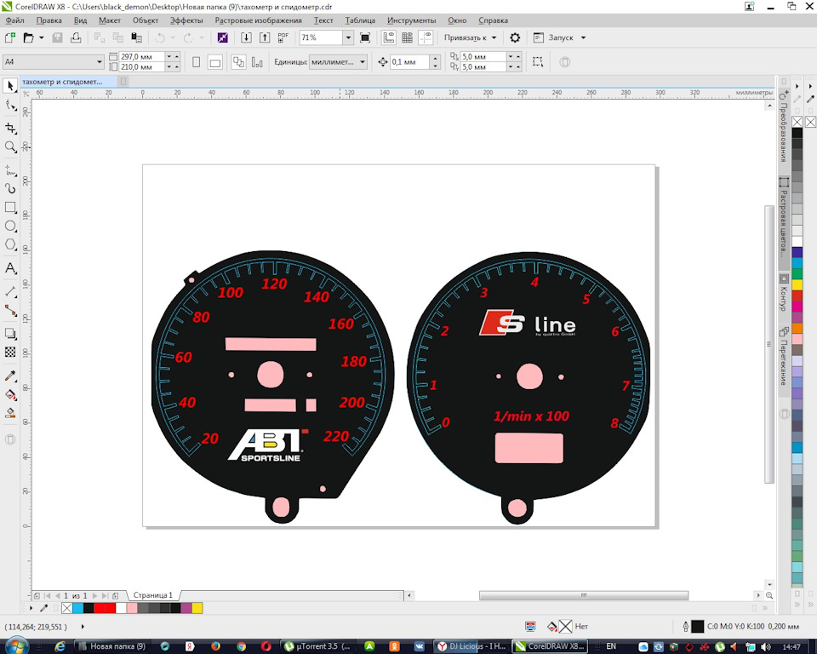Screen dimensions: 817x654
Task: Pick yellow swatch in document palette
Action: point(197,608)
